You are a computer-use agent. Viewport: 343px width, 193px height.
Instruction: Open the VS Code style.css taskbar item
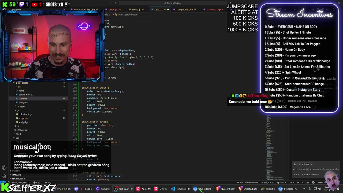[x=181, y=189]
